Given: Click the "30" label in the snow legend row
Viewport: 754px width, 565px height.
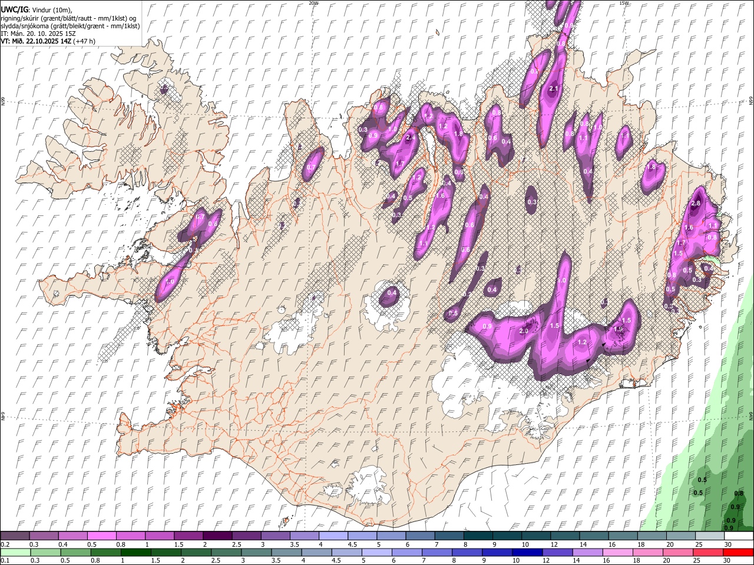Looking at the screenshot, I should [728, 544].
